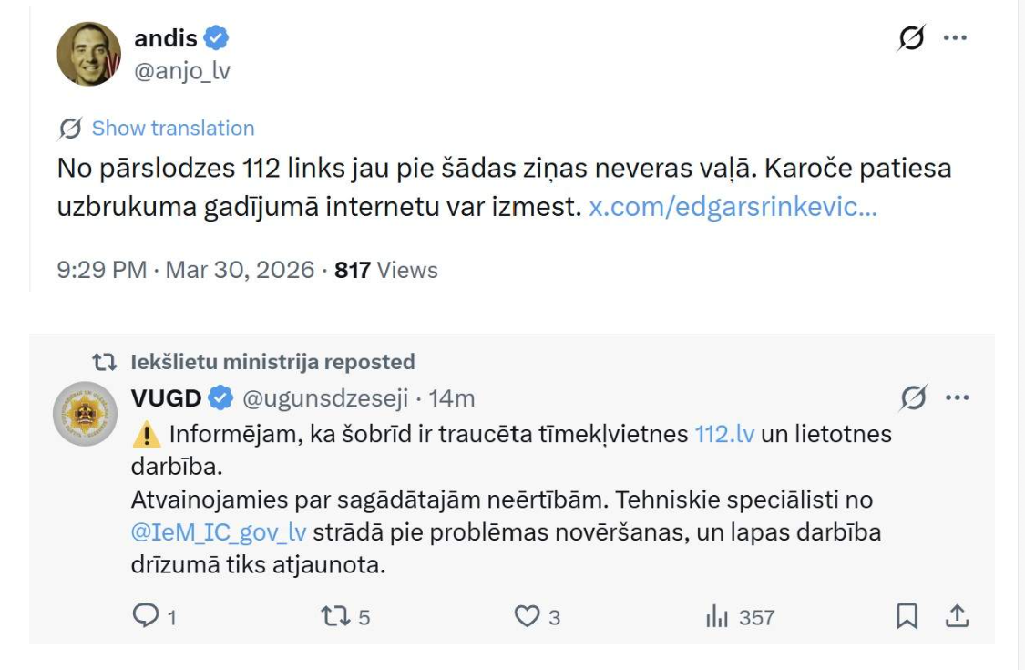Screen dimensions: 1025x670
Task: Like the VUGD post
Action: (527, 617)
